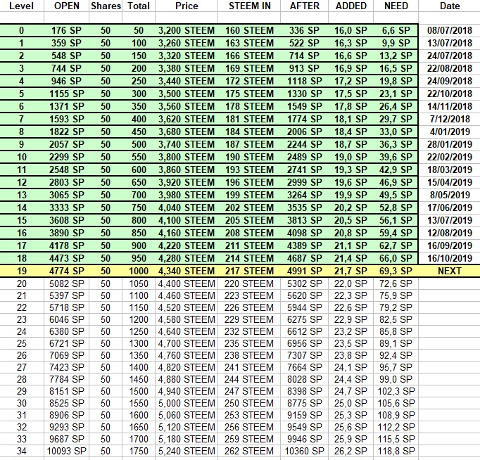This screenshot has width=480, height=460.
Task: Click the date 08/07/2018
Action: click(450, 30)
